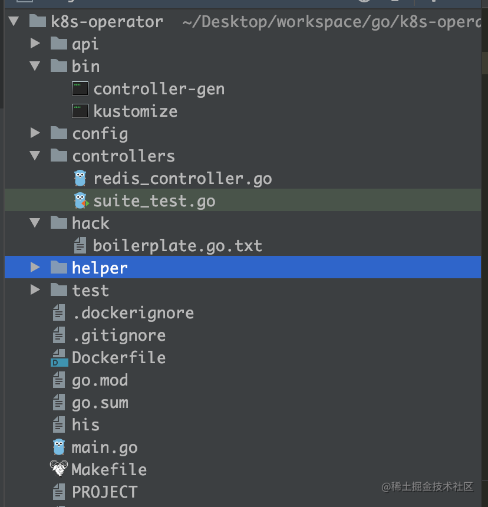Viewport: 488px width, 507px height.
Task: Click the Go gopher icon for redis_controller.go
Action: [x=80, y=179]
